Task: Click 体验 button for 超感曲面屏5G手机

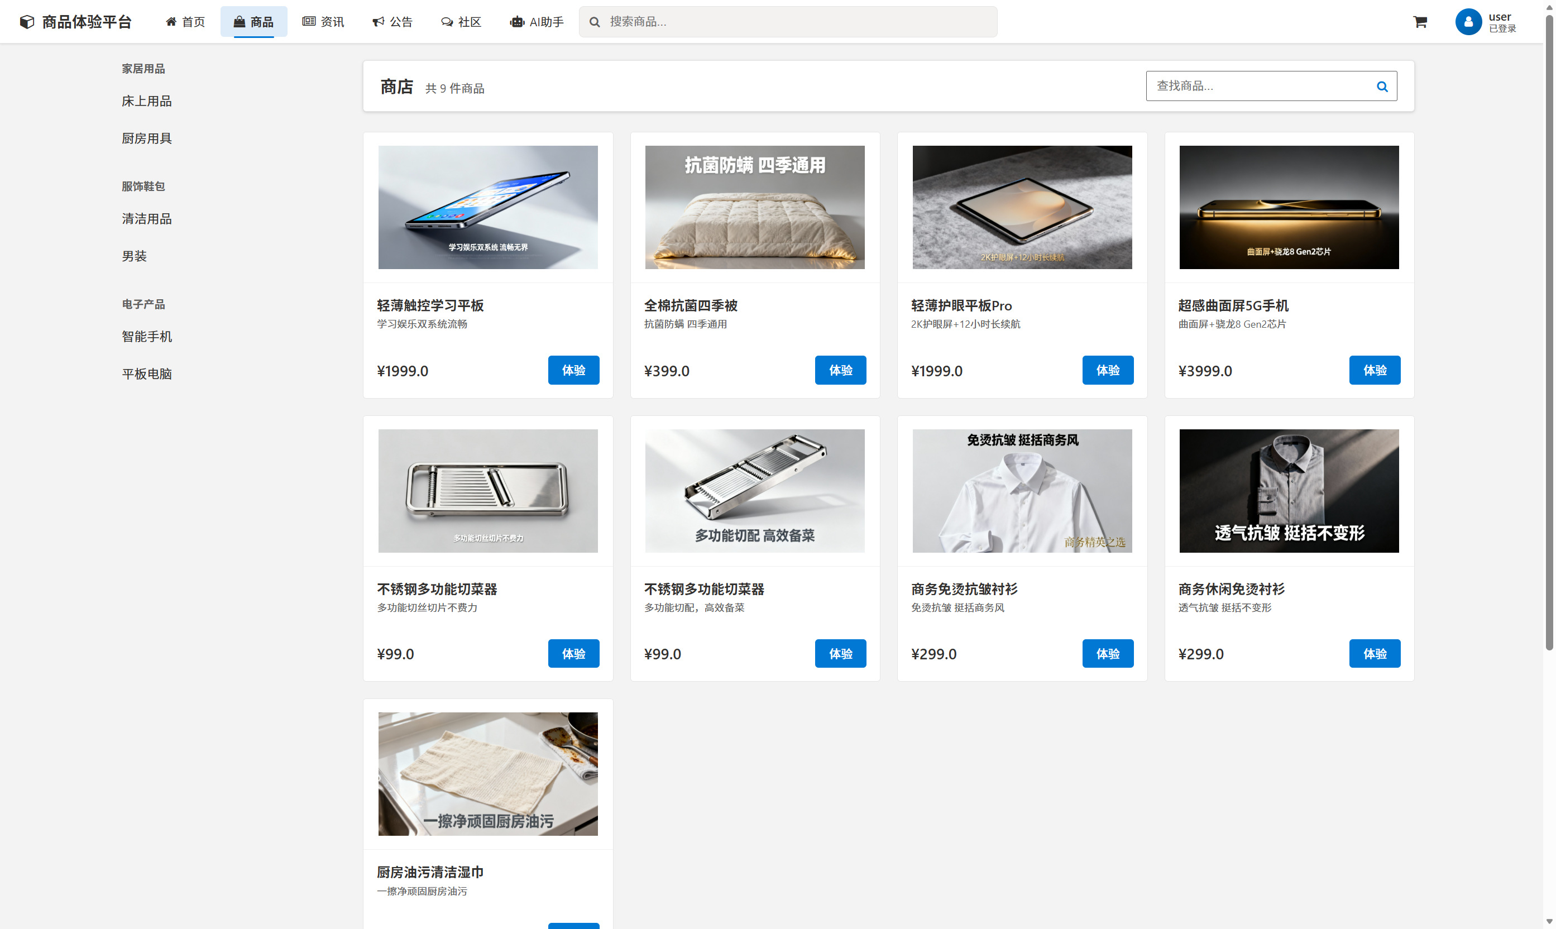Action: (x=1375, y=370)
